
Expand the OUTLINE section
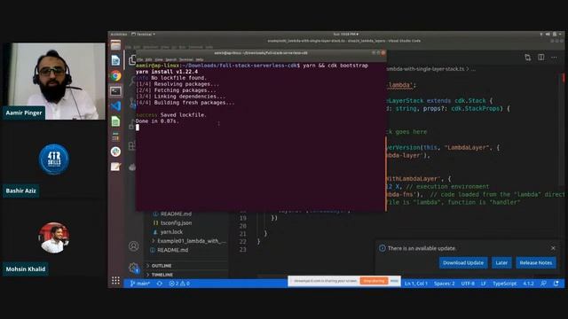[162, 266]
